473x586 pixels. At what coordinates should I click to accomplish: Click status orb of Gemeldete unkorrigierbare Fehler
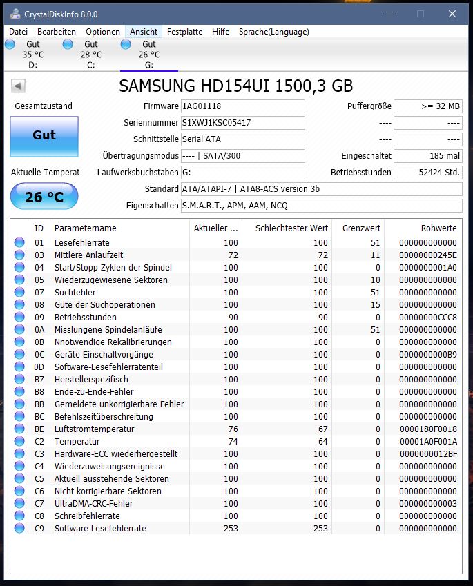19,404
